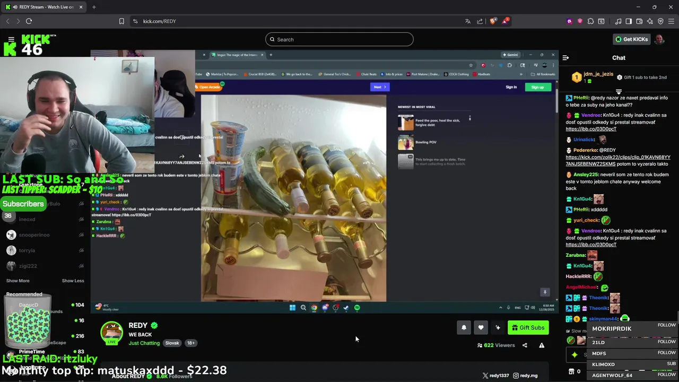Click the Gift Subs button
The height and width of the screenshot is (382, 679).
[528, 328]
